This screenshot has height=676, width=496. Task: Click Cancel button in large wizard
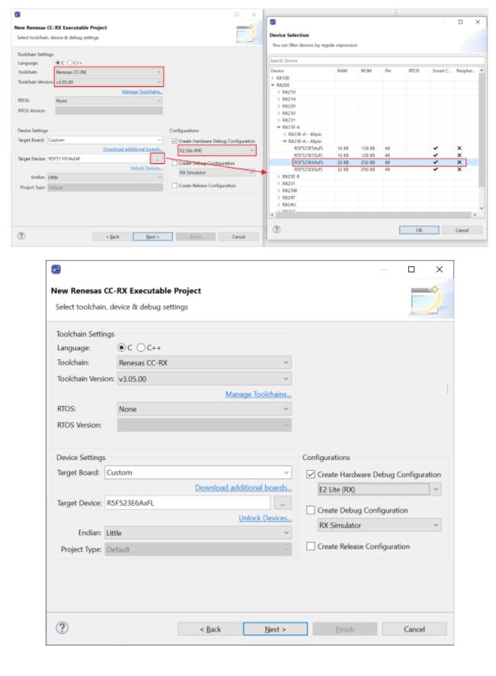(414, 629)
